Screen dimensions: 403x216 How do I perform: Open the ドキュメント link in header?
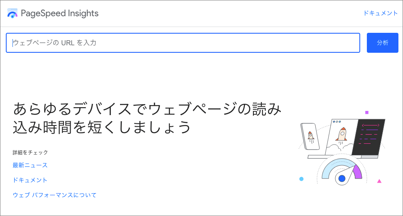tap(381, 13)
